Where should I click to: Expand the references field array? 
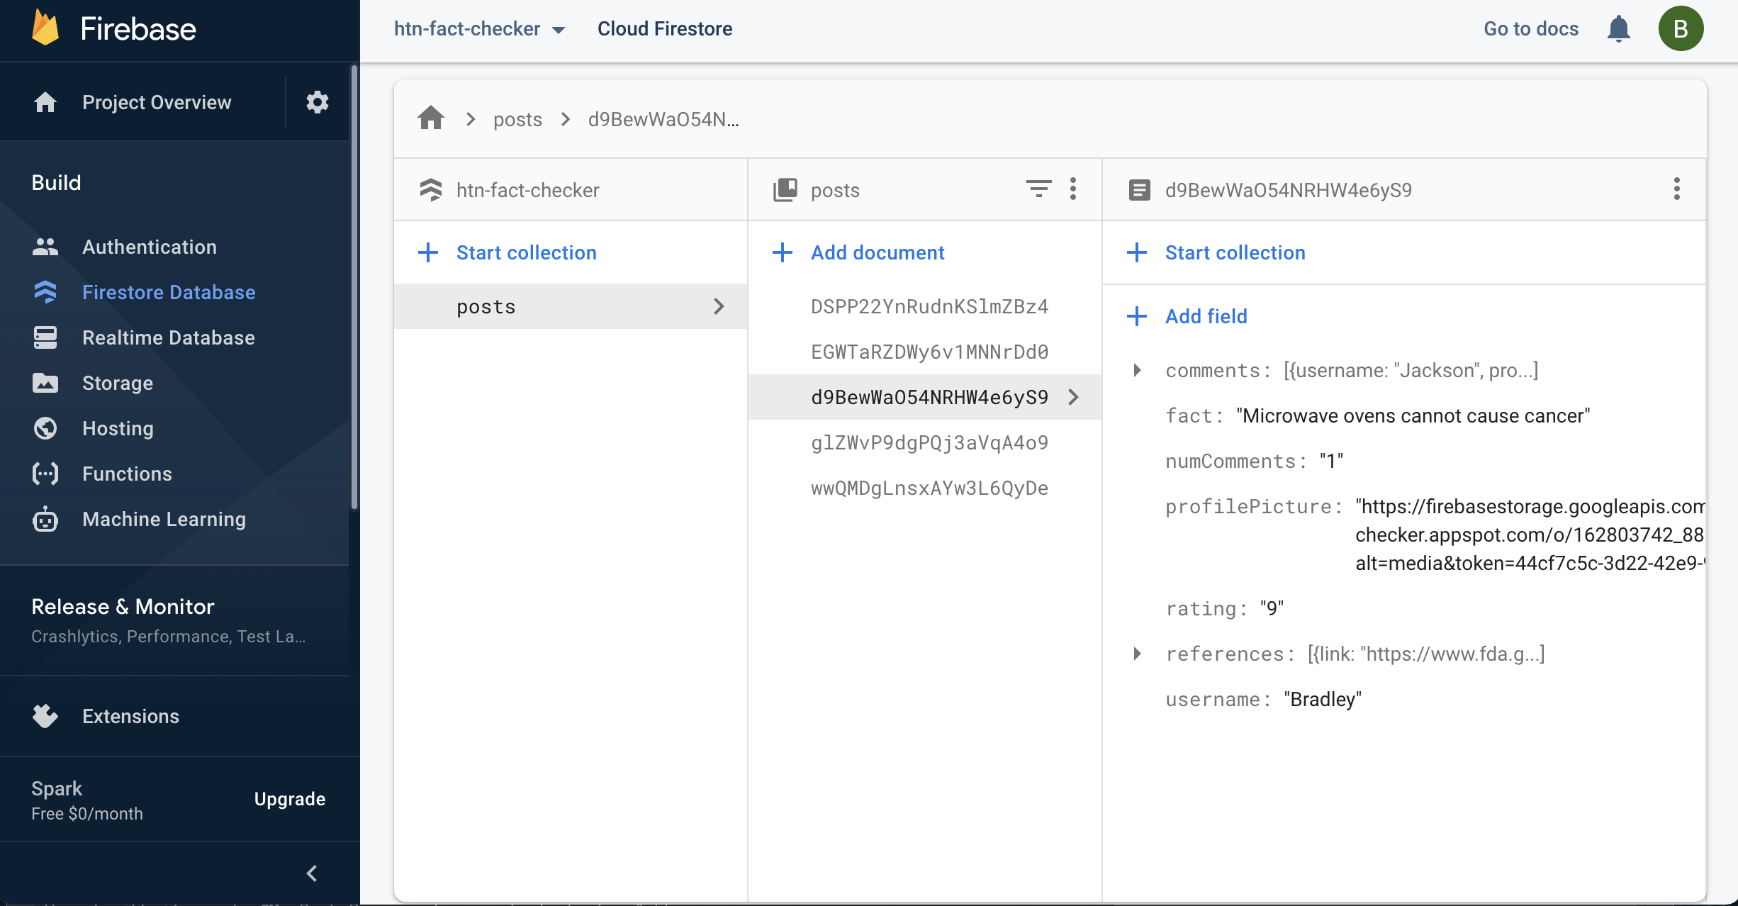tap(1137, 654)
